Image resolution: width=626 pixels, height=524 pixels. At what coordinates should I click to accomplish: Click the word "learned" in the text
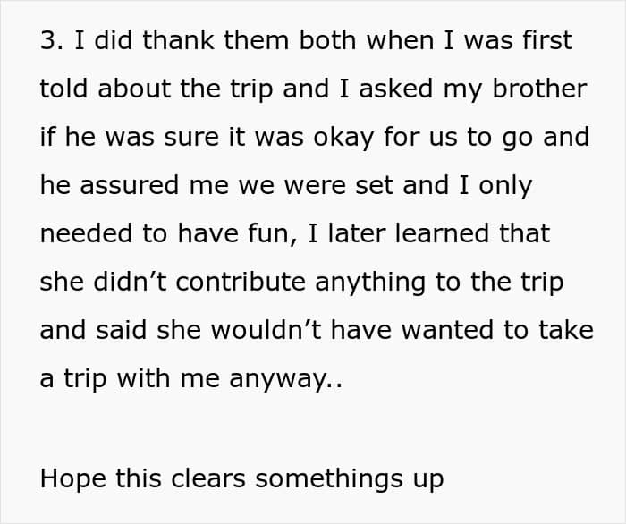[442, 233]
